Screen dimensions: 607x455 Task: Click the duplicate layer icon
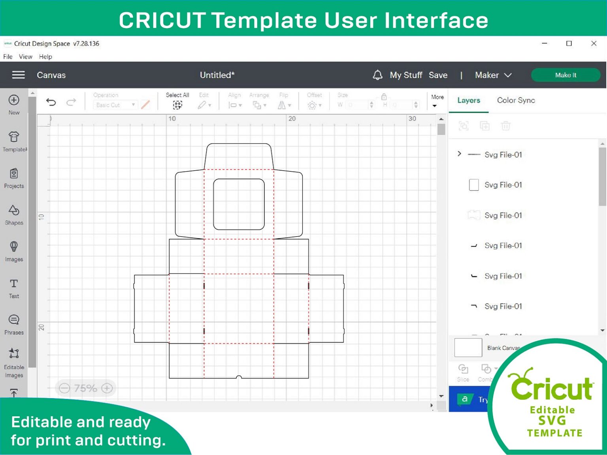click(484, 126)
